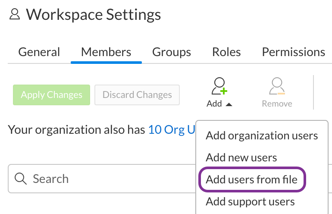332x214 pixels.
Task: Open the Permissions tab
Action: (x=294, y=52)
